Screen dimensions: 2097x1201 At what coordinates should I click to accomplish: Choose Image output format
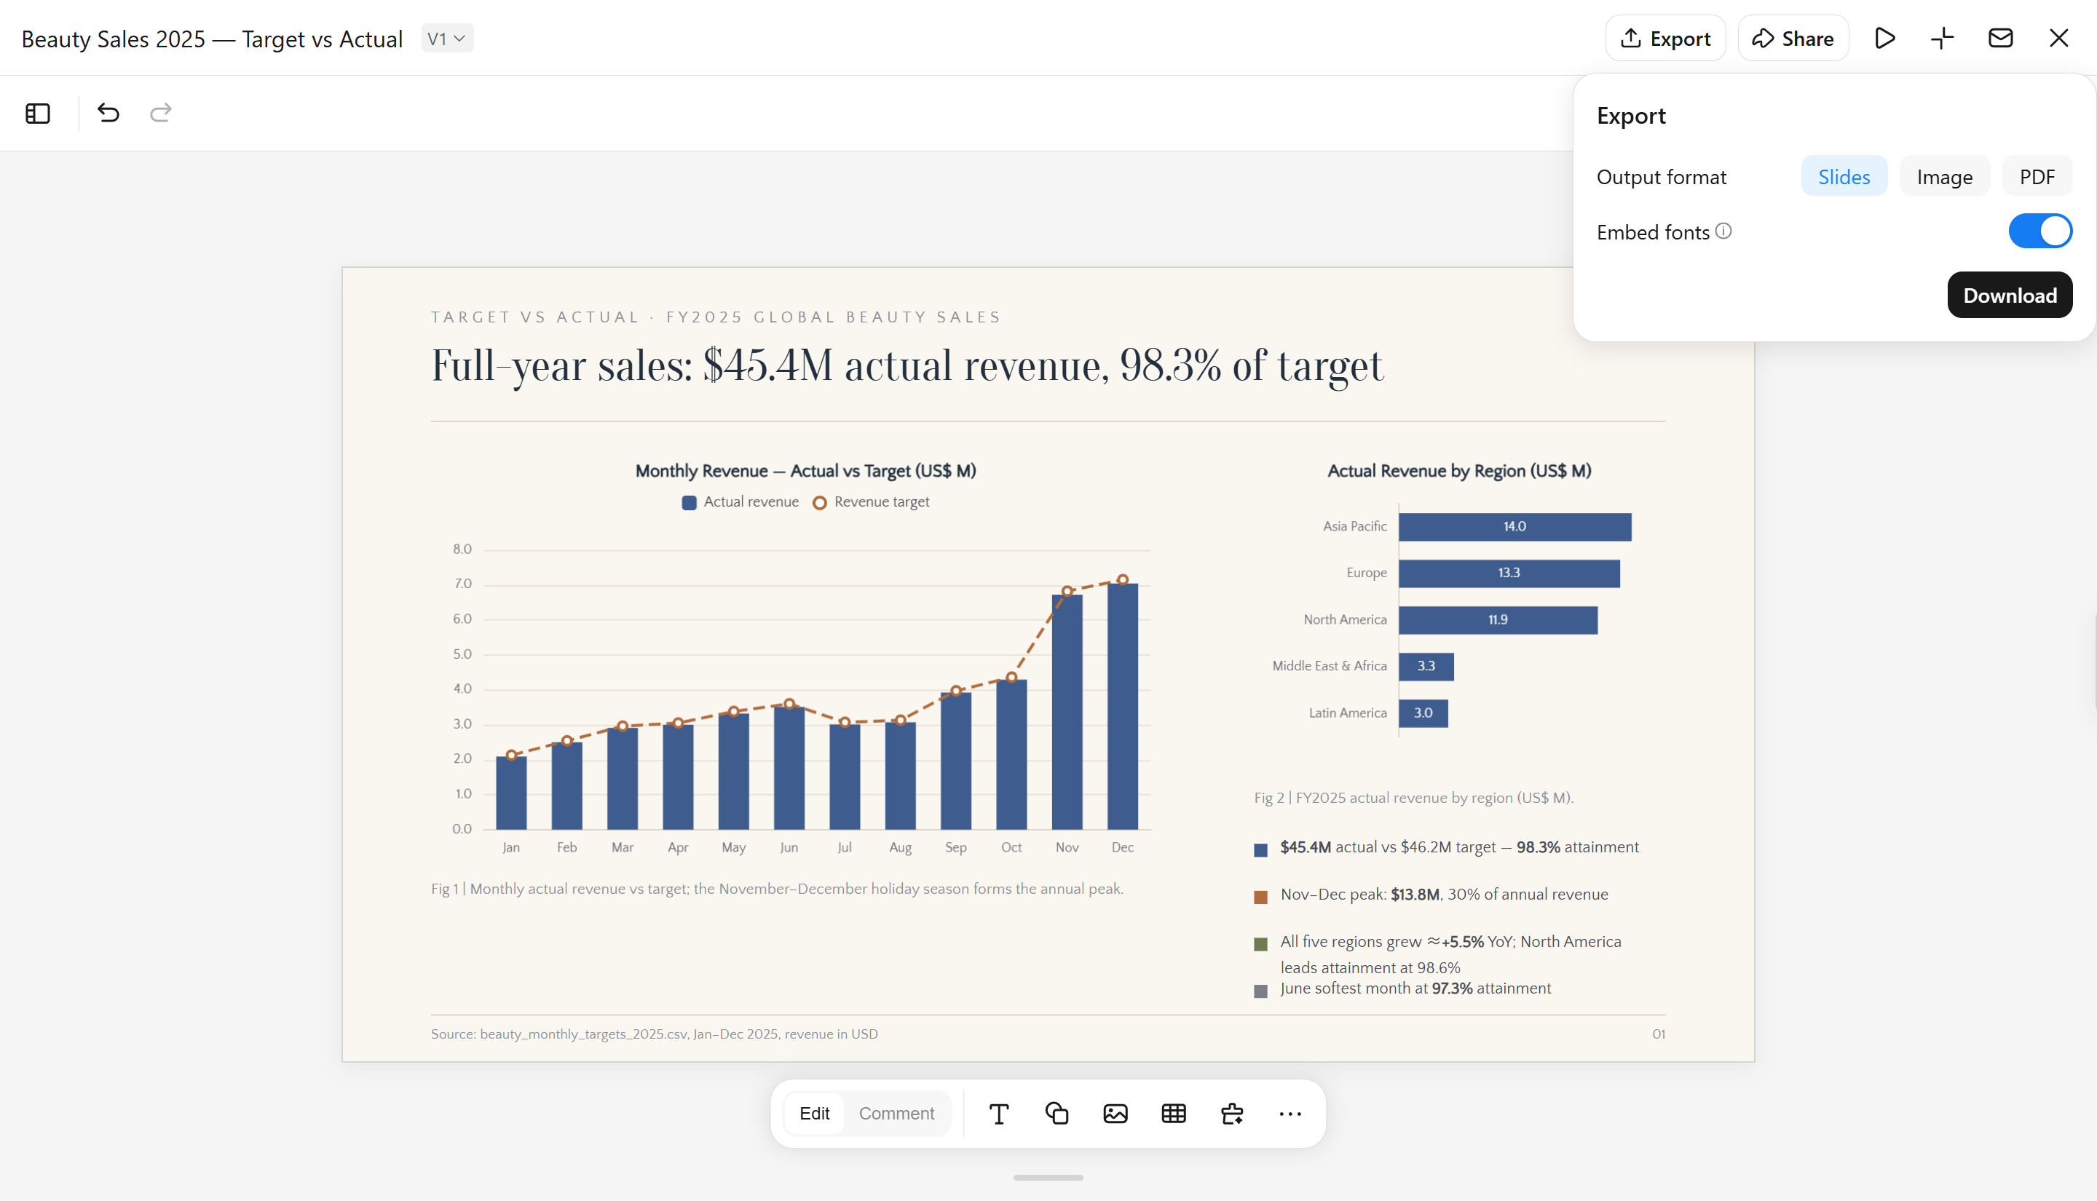pyautogui.click(x=1944, y=177)
